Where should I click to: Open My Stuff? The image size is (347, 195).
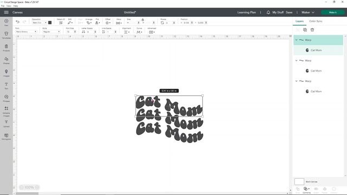(x=278, y=12)
